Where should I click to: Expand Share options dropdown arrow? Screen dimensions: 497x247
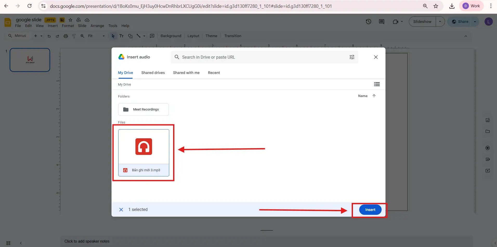pyautogui.click(x=475, y=22)
